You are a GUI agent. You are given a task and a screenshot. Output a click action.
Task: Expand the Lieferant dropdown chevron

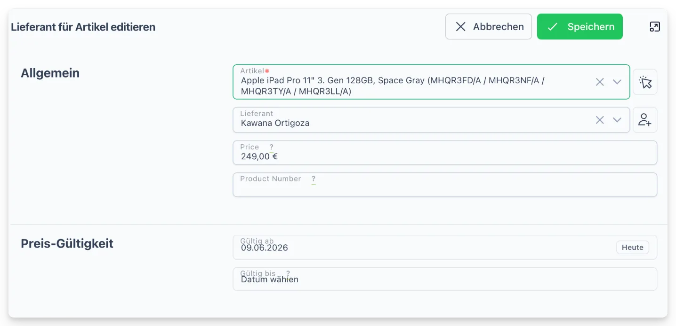617,120
